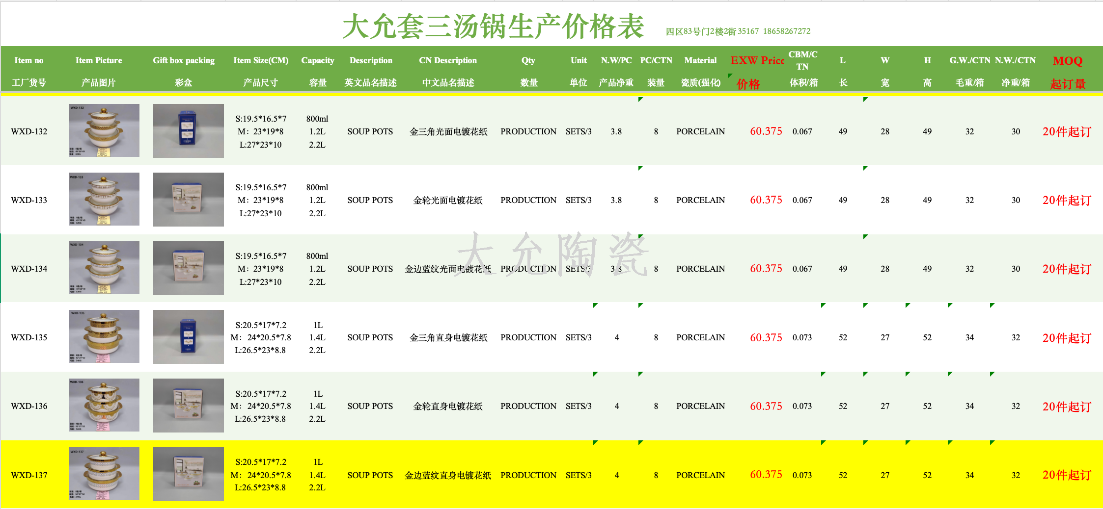Select the CN Description column header
This screenshot has width=1103, height=509.
(447, 61)
